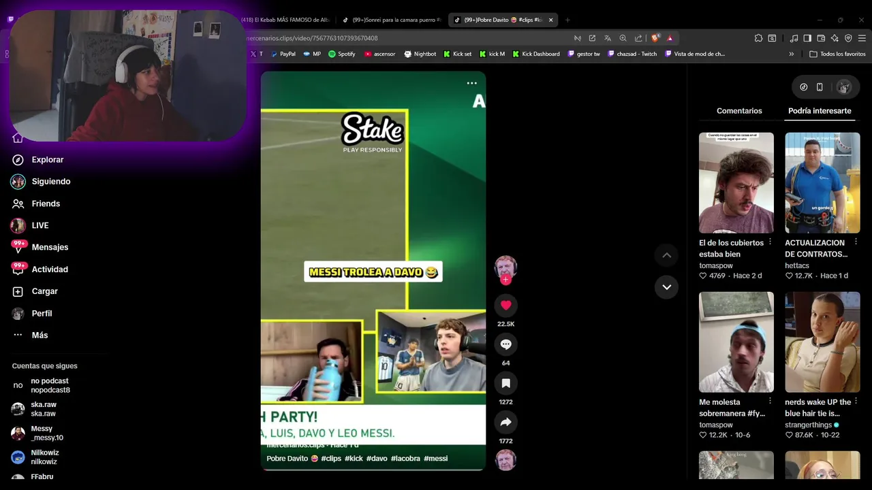The image size is (872, 490).
Task: Open browser extensions puzzle icon
Action: point(758,38)
